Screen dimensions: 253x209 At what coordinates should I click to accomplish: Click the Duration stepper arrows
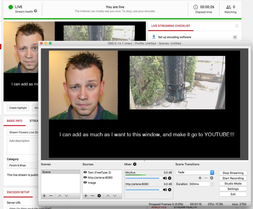pyautogui.click(x=212, y=184)
